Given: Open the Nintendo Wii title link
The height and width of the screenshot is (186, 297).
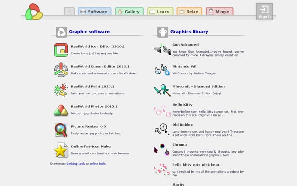Looking at the screenshot, I should pyautogui.click(x=184, y=66).
